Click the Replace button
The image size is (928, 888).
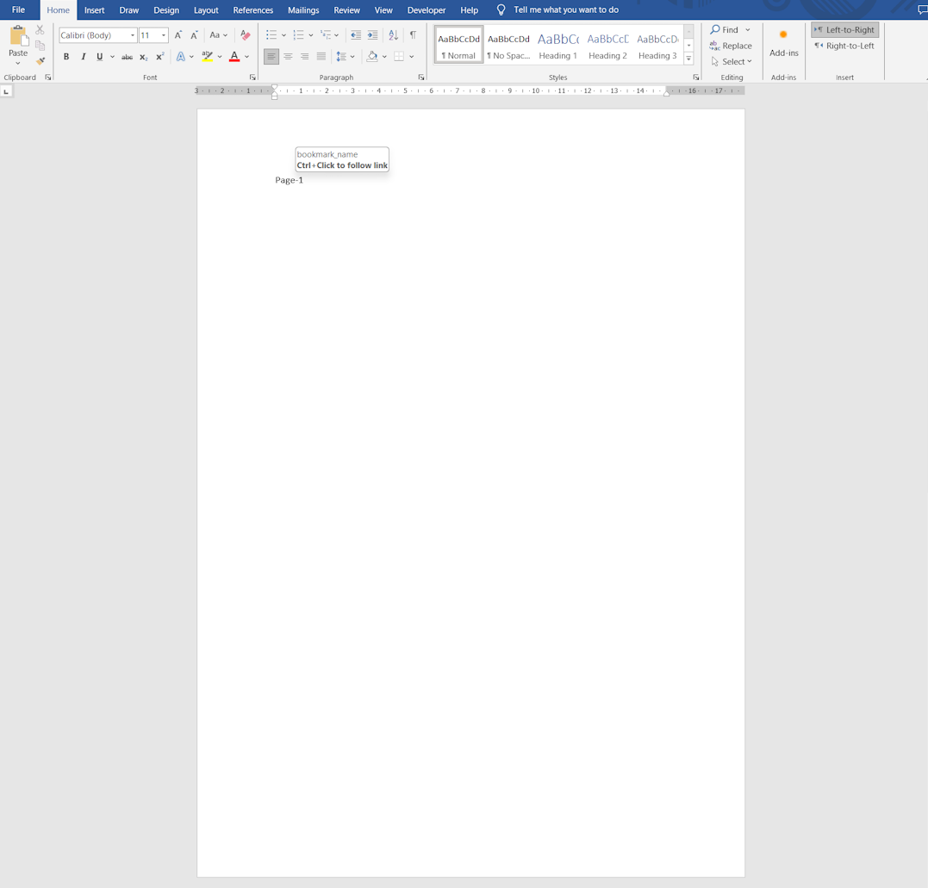click(731, 46)
